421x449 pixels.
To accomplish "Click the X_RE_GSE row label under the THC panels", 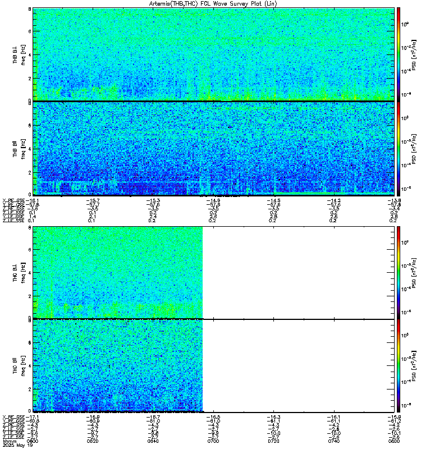I will (13, 417).
